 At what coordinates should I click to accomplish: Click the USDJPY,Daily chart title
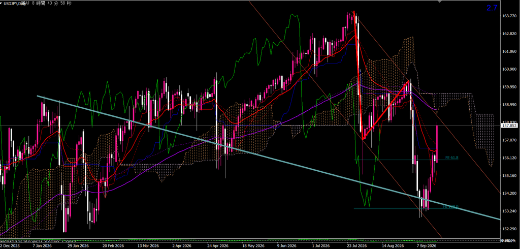15,3
